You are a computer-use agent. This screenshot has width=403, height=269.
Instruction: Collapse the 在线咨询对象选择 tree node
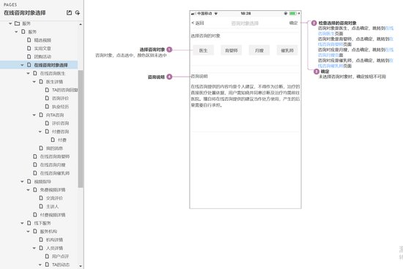22,65
